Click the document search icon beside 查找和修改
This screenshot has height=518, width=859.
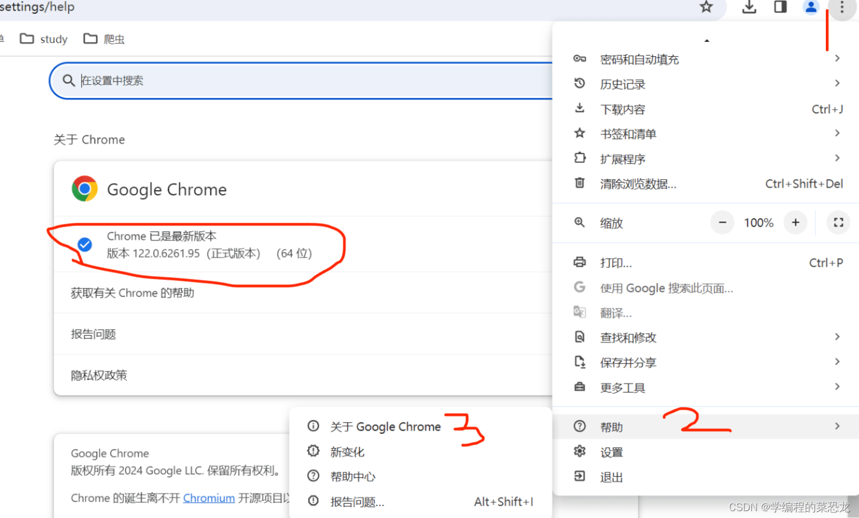pos(580,337)
